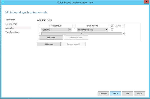This screenshot has width=150, height=99.
Task: Click the Add group button
Action: coord(49,44)
